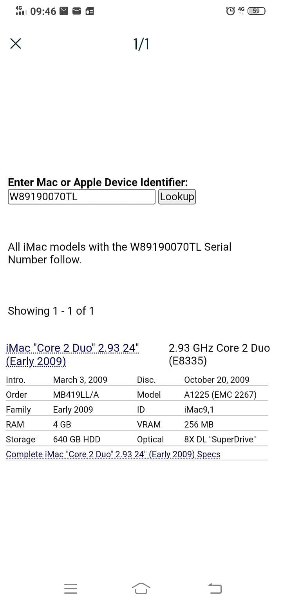Tap the Storage value 640 GB HDD
The image size is (282, 605).
[x=76, y=439]
